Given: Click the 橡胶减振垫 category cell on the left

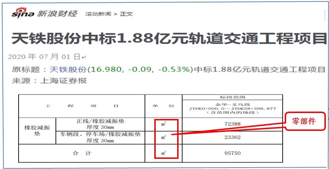Looking at the screenshot, I should click(x=37, y=131).
